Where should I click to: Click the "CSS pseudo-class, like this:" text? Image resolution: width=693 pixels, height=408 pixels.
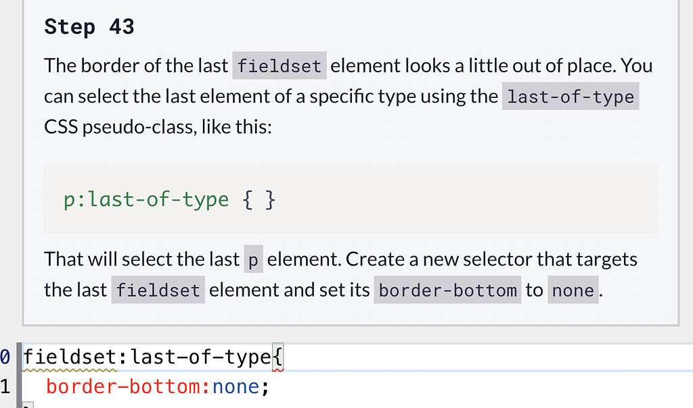157,126
